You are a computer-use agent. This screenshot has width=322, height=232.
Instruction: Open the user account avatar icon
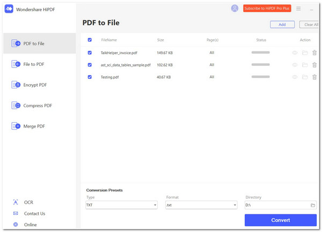pos(235,9)
